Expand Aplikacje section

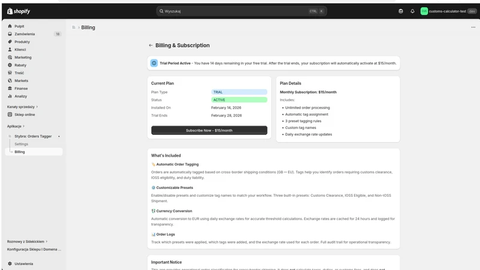(16, 126)
